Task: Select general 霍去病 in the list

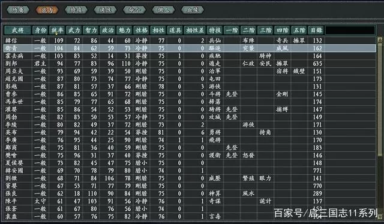Action: 14,56
